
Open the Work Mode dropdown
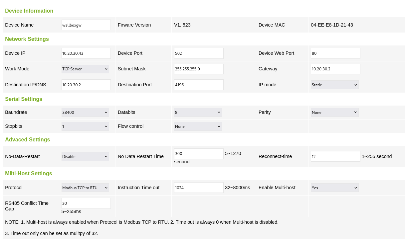[85, 69]
